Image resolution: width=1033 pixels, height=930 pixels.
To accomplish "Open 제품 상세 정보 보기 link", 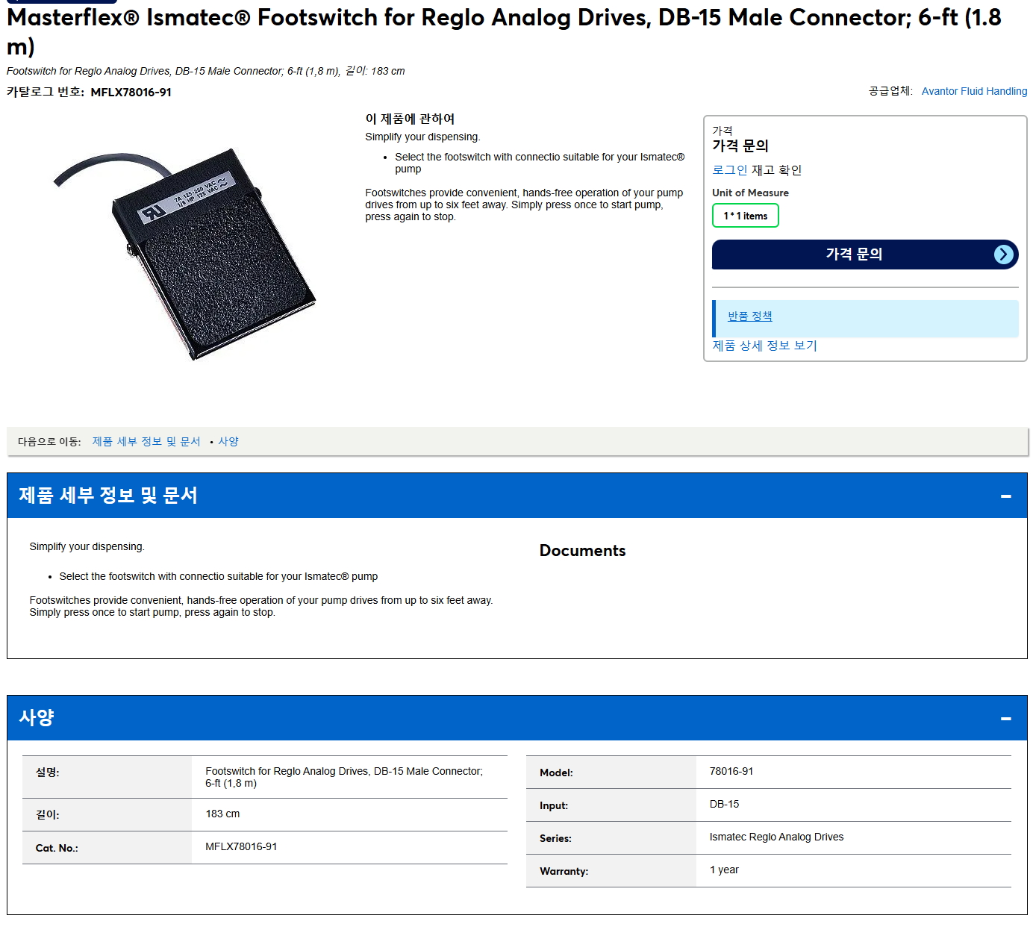I will coord(764,346).
